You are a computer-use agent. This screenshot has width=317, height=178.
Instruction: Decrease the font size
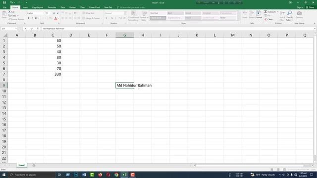(x=57, y=13)
